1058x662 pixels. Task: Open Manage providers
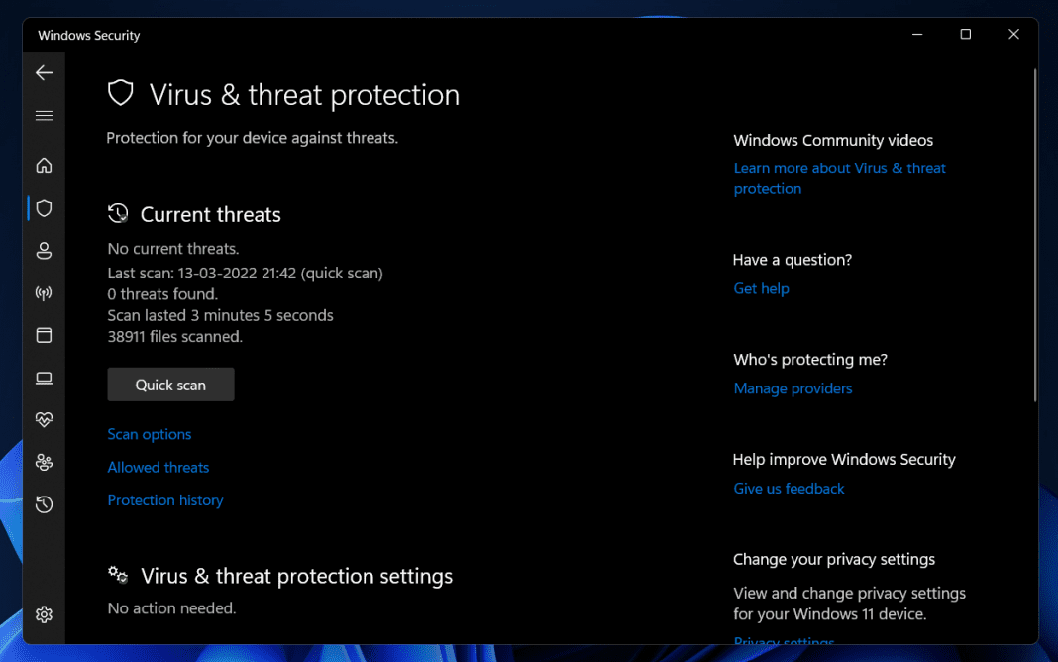click(x=793, y=388)
